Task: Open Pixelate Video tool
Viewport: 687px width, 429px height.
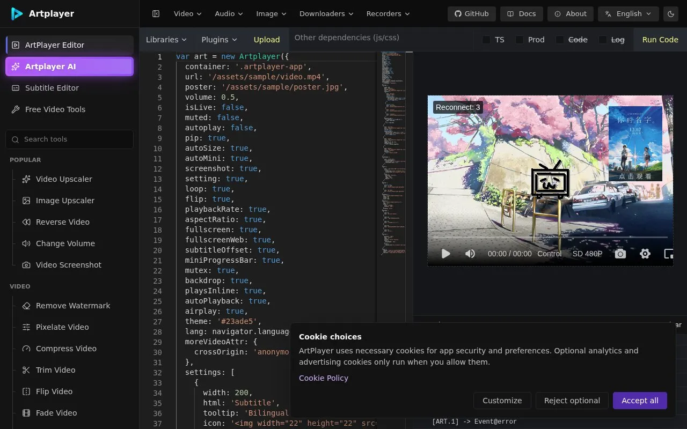Action: click(x=62, y=327)
